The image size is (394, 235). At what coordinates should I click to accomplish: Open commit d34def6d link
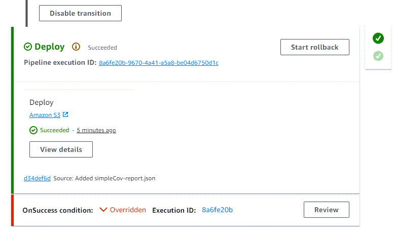tap(37, 178)
